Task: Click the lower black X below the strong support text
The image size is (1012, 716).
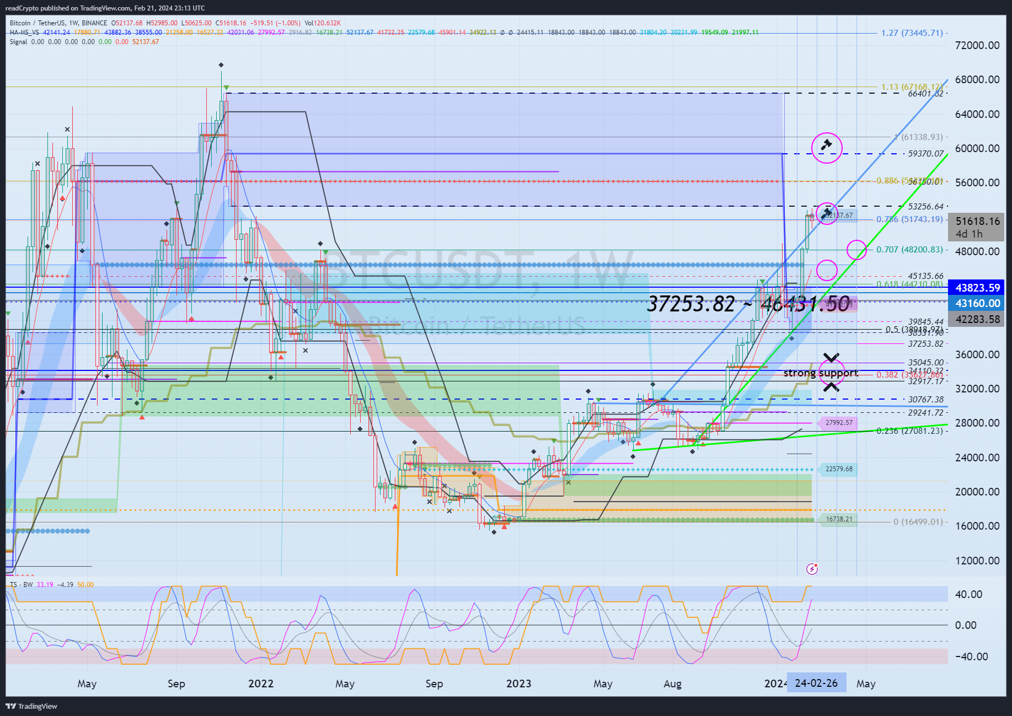Action: coord(831,386)
